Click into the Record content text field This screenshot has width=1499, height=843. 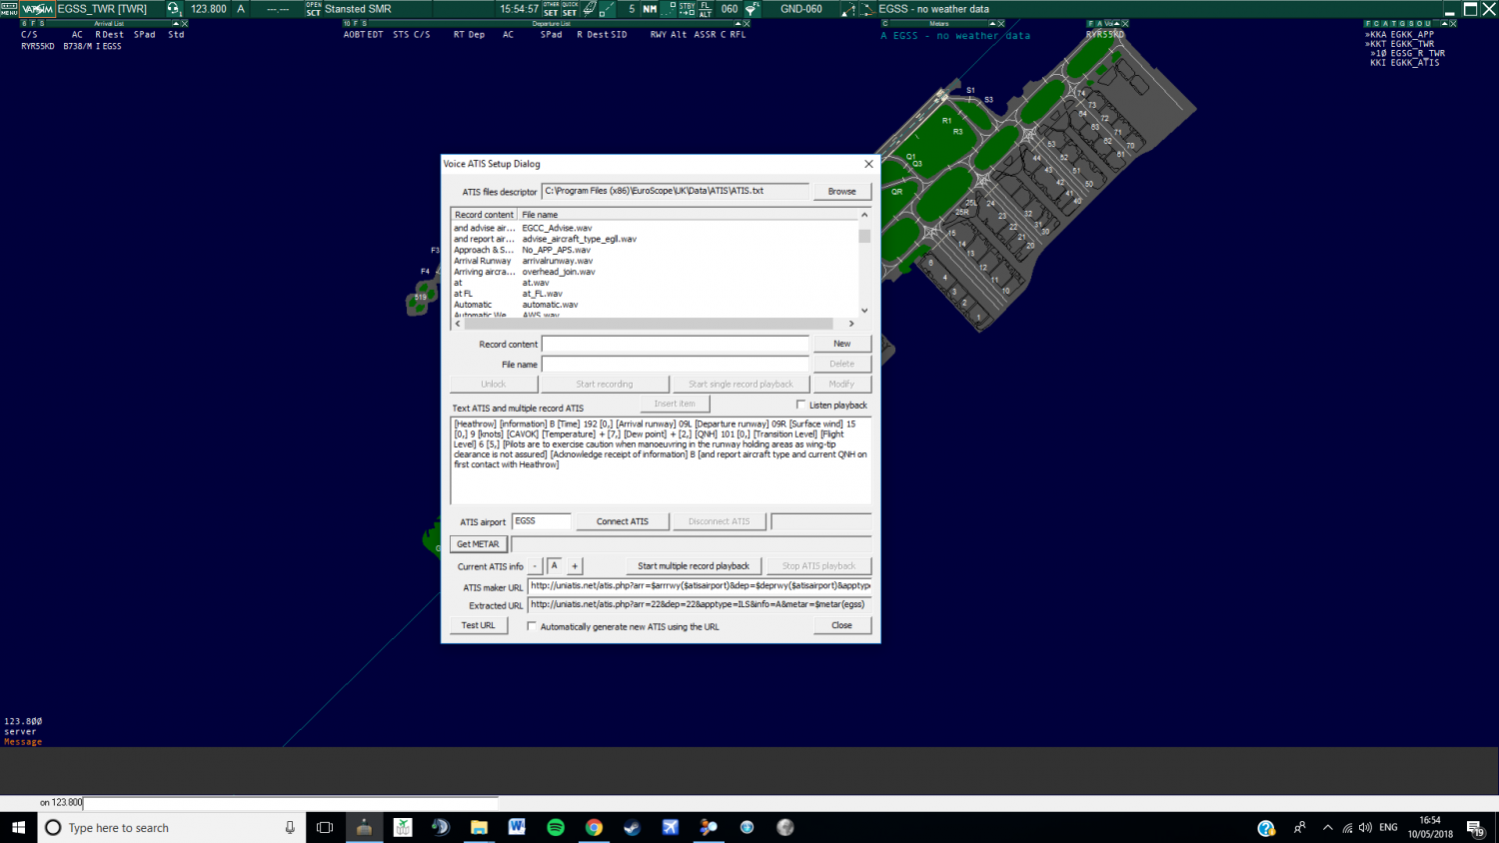click(x=676, y=344)
